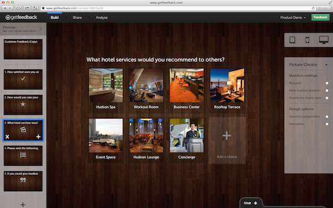
Task: Collapse Picture Choice panel arrow
Action: tap(327, 64)
